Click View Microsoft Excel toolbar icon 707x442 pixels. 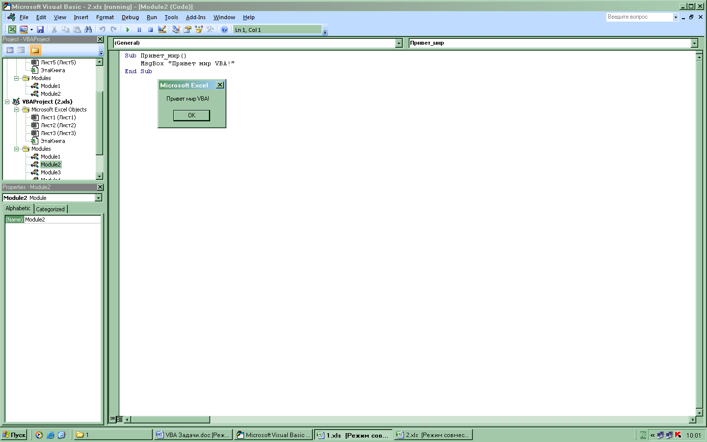12,29
